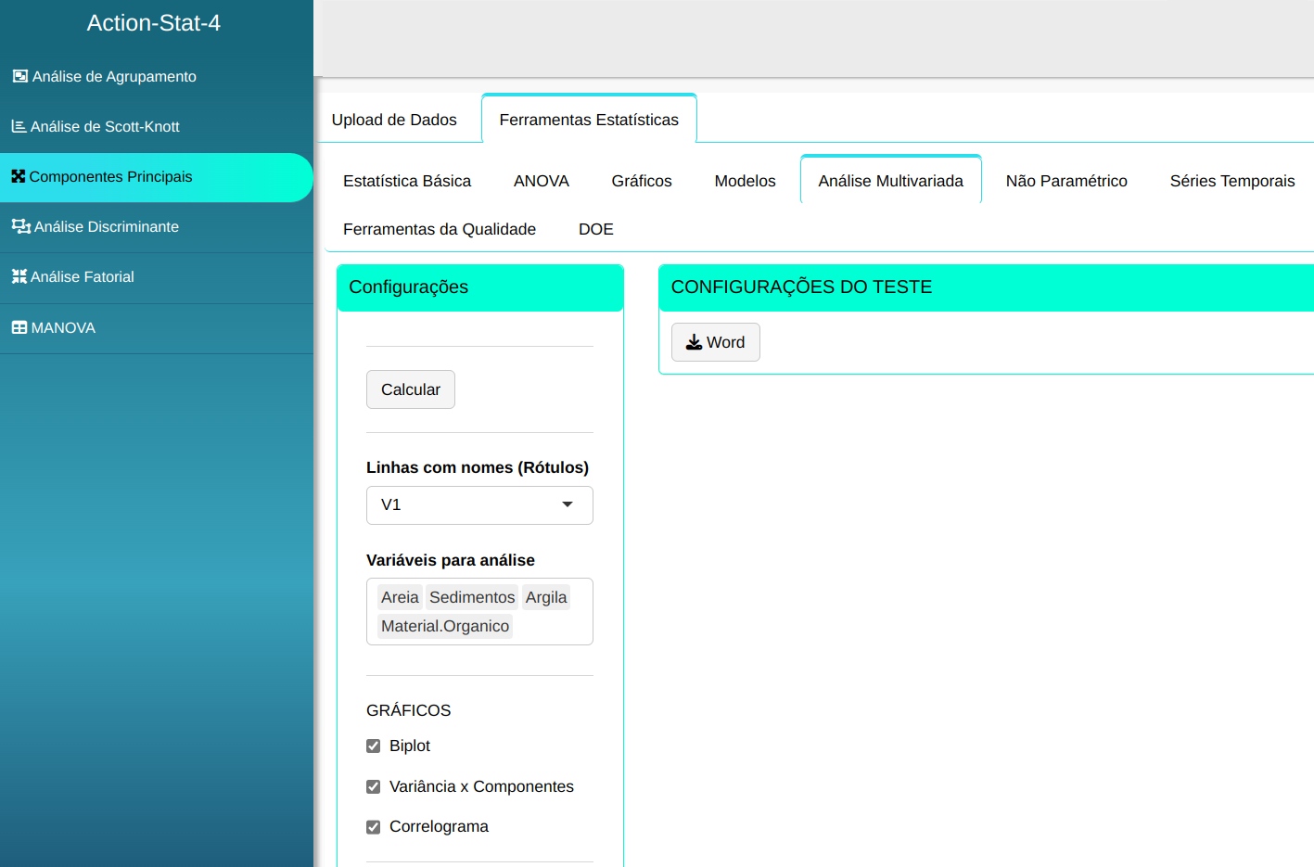Open the ANOVA tab

542,181
